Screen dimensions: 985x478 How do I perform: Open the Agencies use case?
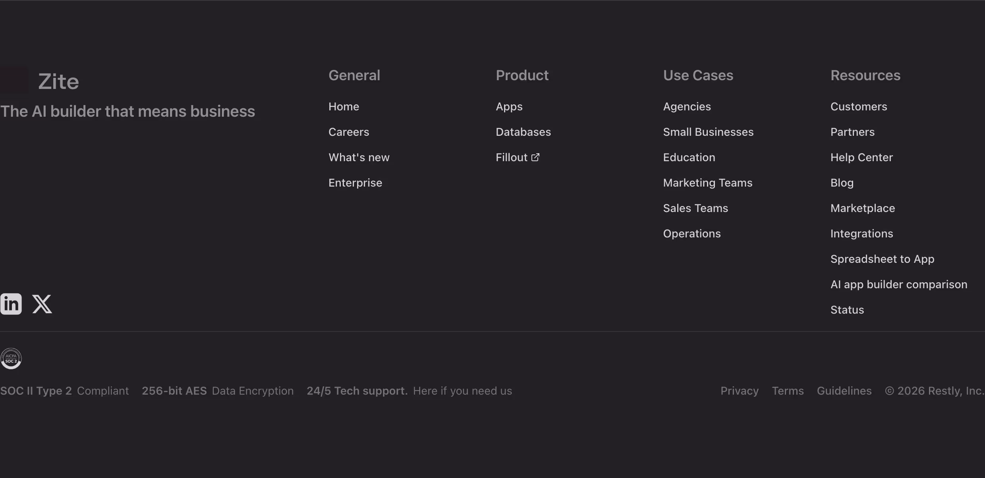[687, 106]
